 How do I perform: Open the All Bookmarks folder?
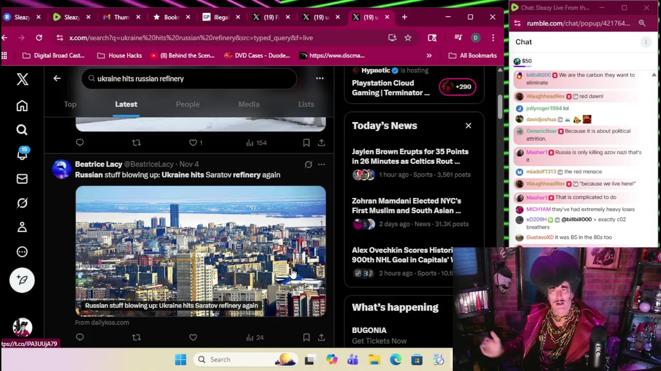472,55
